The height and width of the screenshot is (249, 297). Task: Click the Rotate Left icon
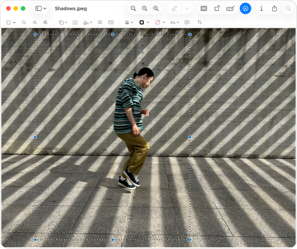click(x=217, y=8)
